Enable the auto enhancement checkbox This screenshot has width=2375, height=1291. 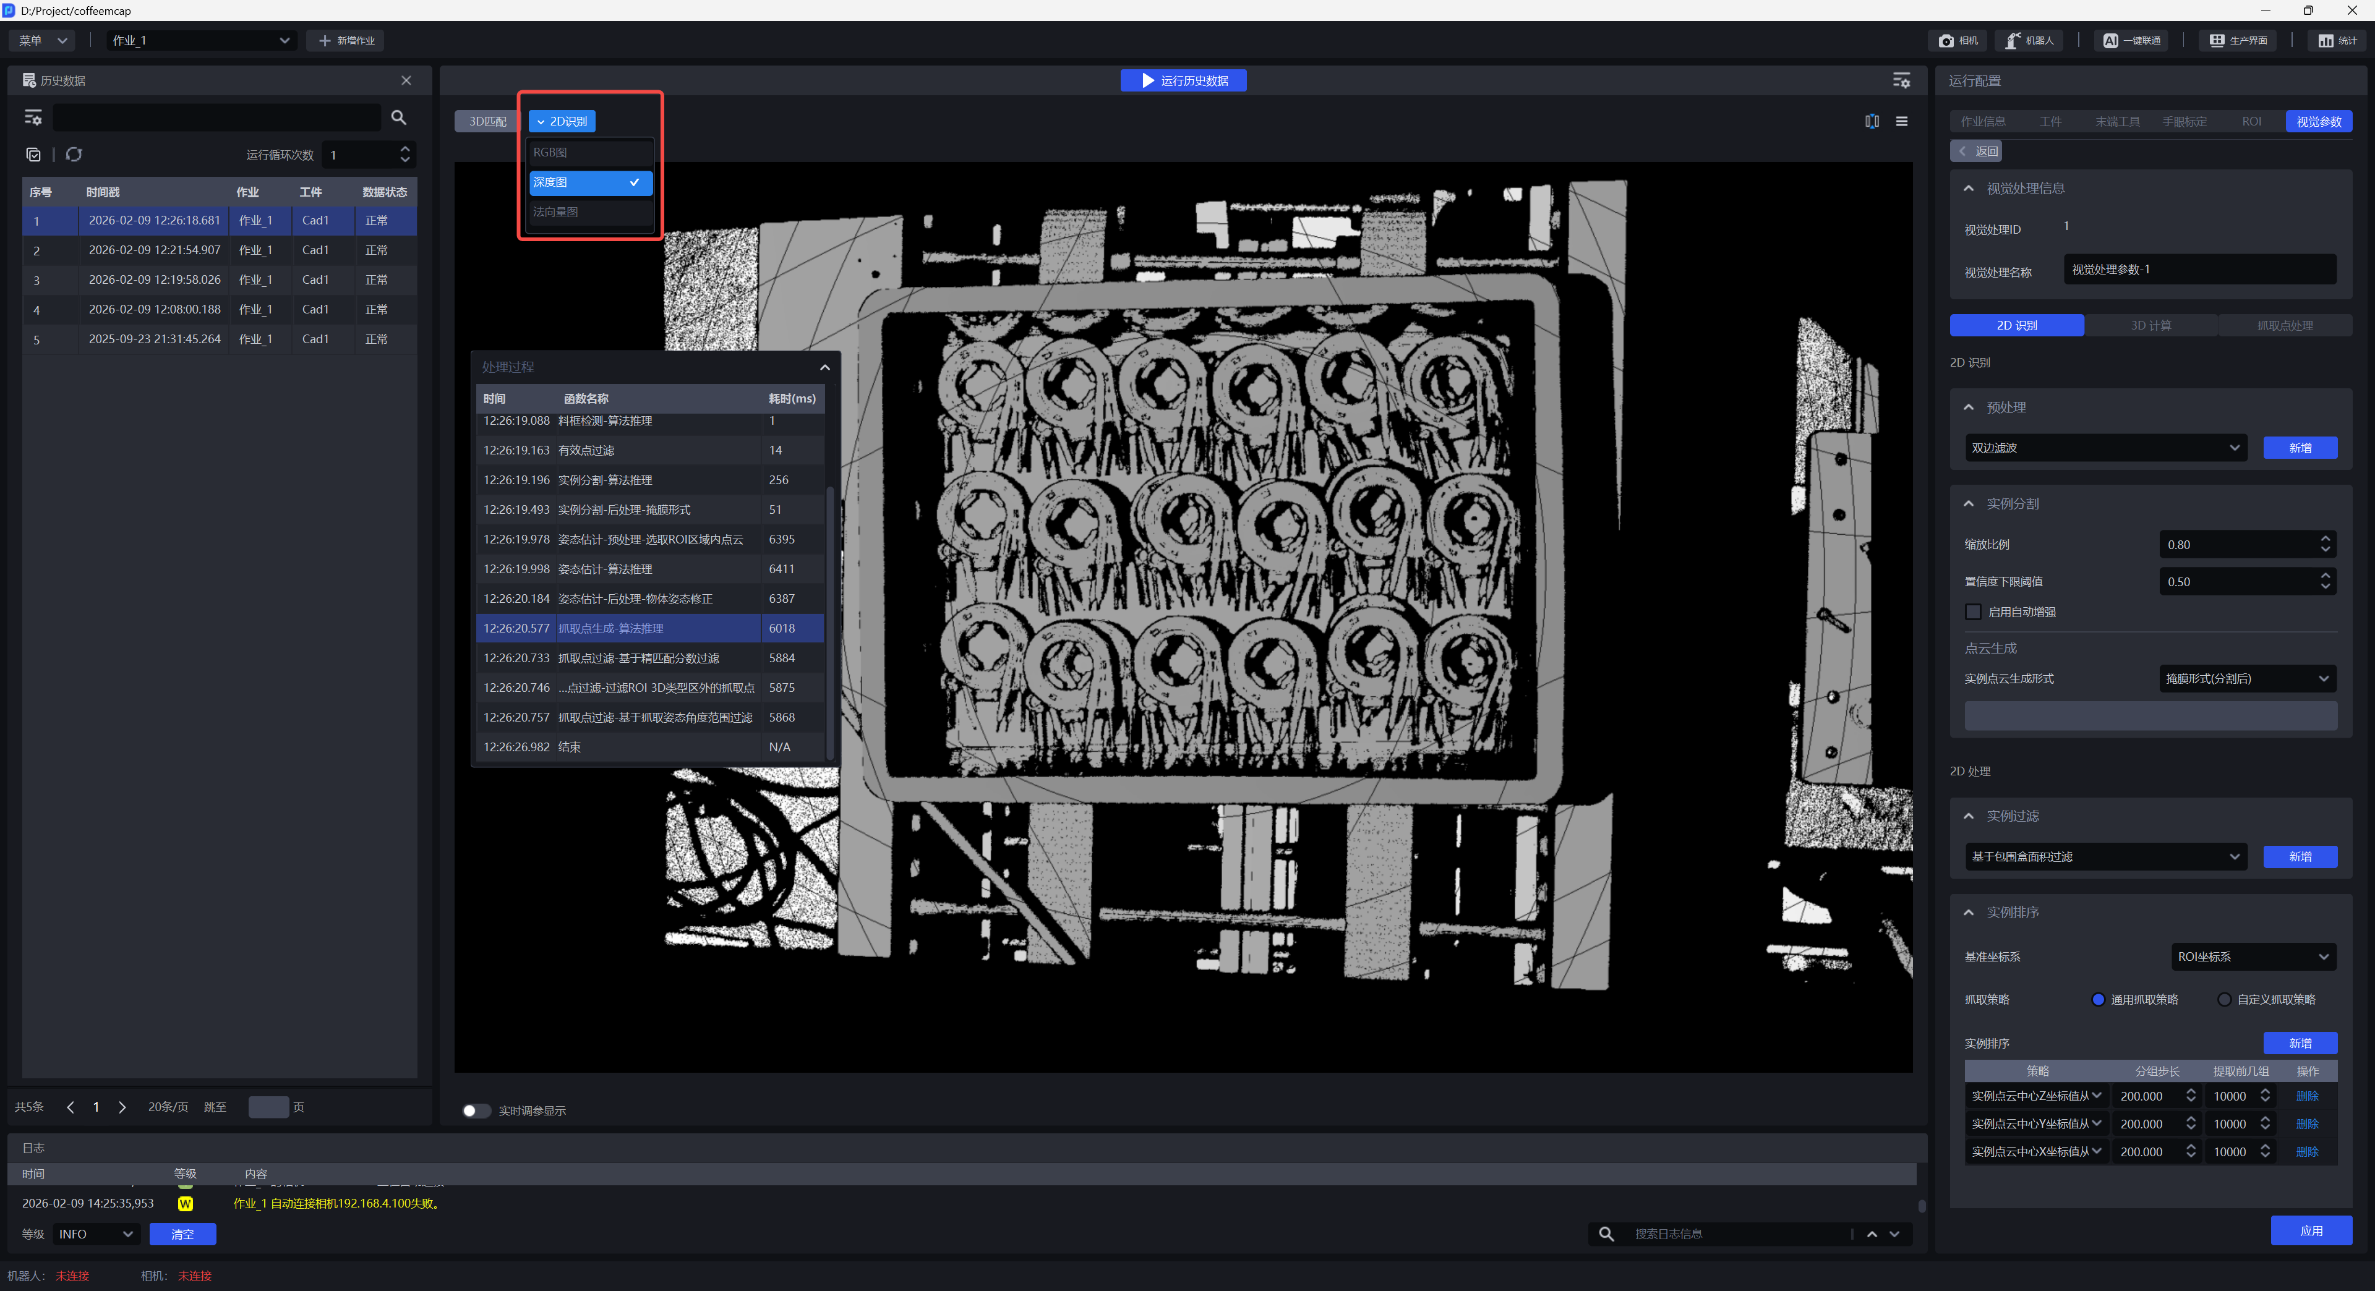click(x=1973, y=612)
